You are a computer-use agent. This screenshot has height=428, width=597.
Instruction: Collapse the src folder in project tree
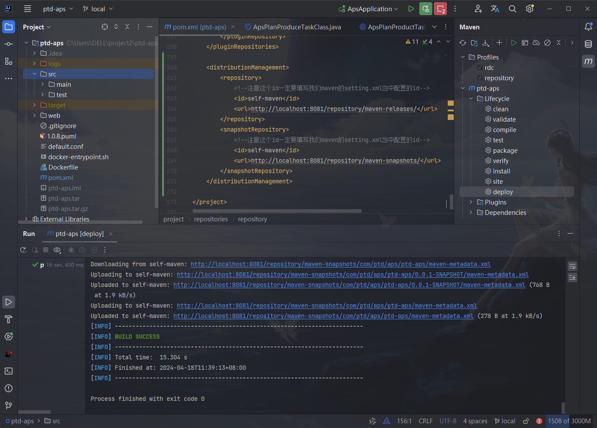(35, 74)
